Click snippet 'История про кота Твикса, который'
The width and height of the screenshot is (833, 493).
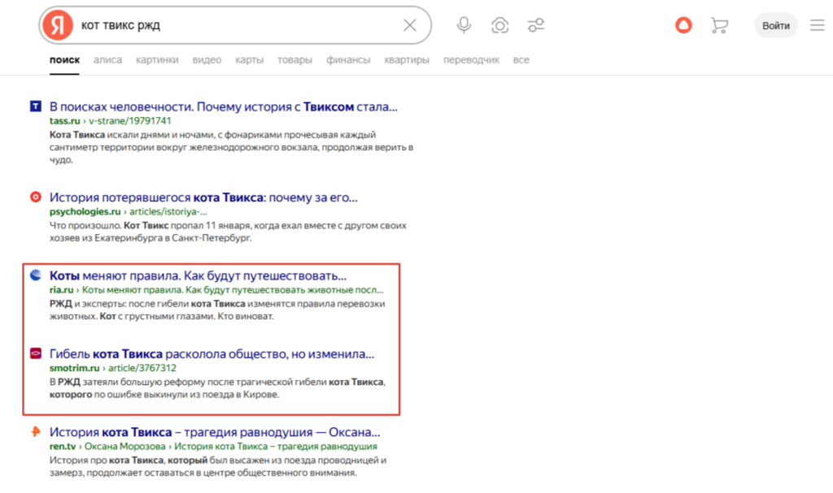pos(218,466)
